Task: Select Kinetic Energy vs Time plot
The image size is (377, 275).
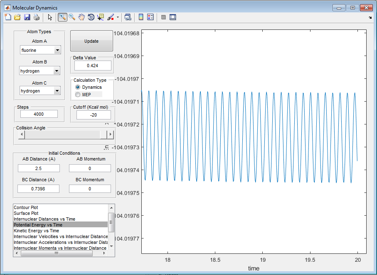Action: click(x=37, y=231)
